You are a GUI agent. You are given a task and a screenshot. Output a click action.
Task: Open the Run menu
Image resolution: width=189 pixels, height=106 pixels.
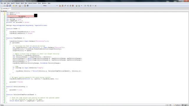[26, 3]
